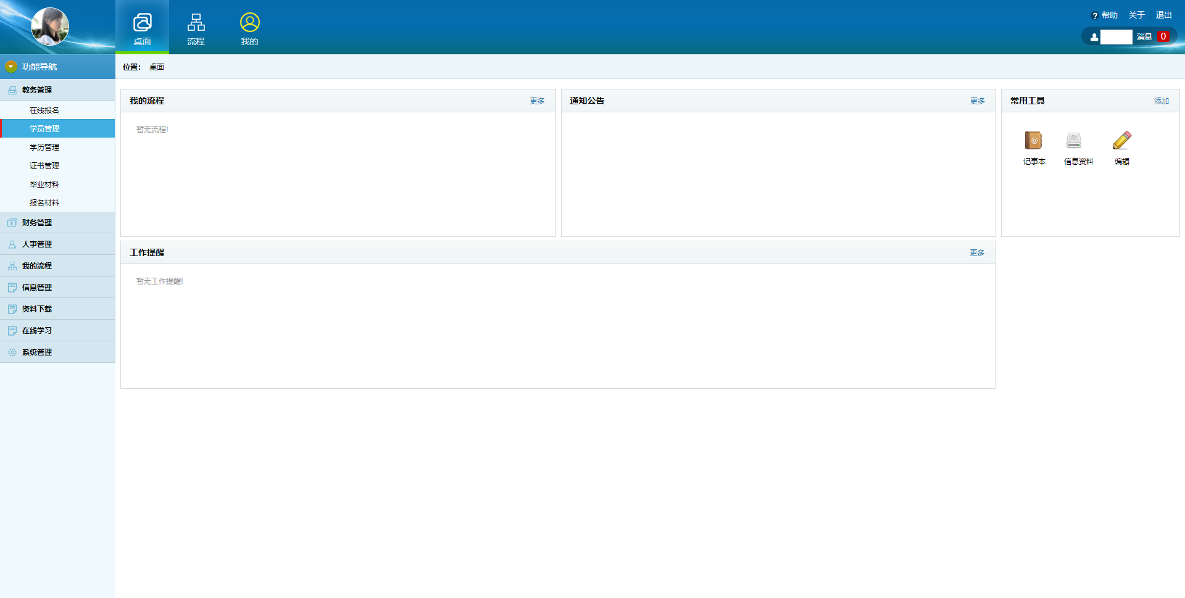The image size is (1185, 598).
Task: Click 桌面 breadcrumb location text
Action: pyautogui.click(x=157, y=67)
